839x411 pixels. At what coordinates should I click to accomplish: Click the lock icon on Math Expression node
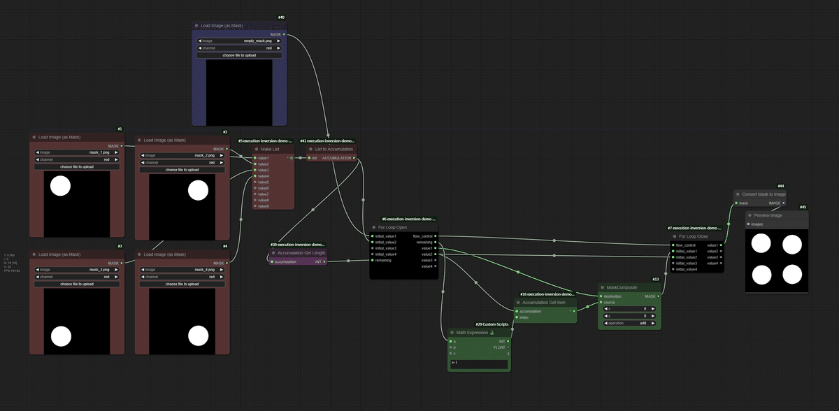click(492, 333)
